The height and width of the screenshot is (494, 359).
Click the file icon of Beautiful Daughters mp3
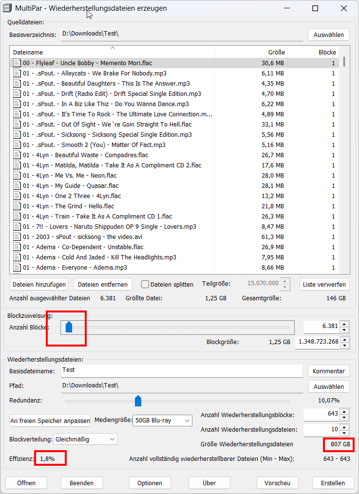[17, 84]
